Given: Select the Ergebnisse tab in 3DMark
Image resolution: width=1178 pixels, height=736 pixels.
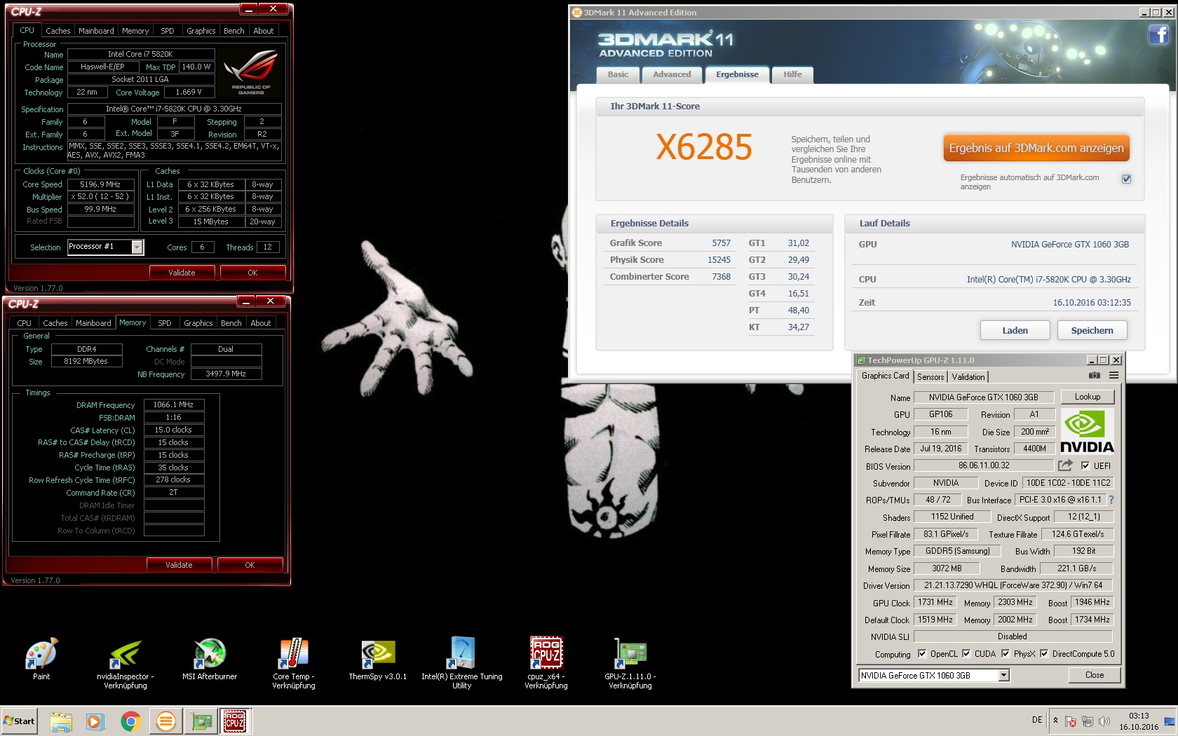Looking at the screenshot, I should tap(737, 74).
